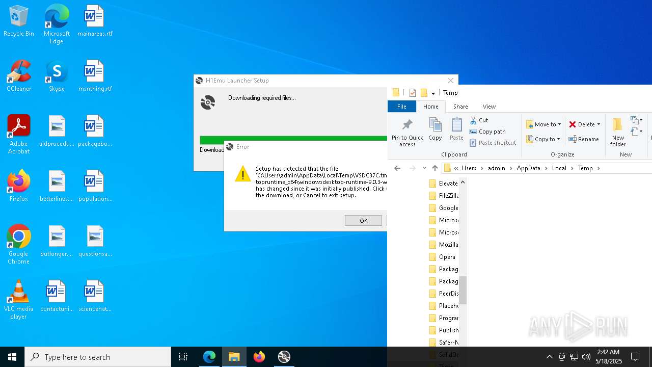Image resolution: width=652 pixels, height=367 pixels.
Task: Click the navigation pane scroll up arrow
Action: [463, 182]
